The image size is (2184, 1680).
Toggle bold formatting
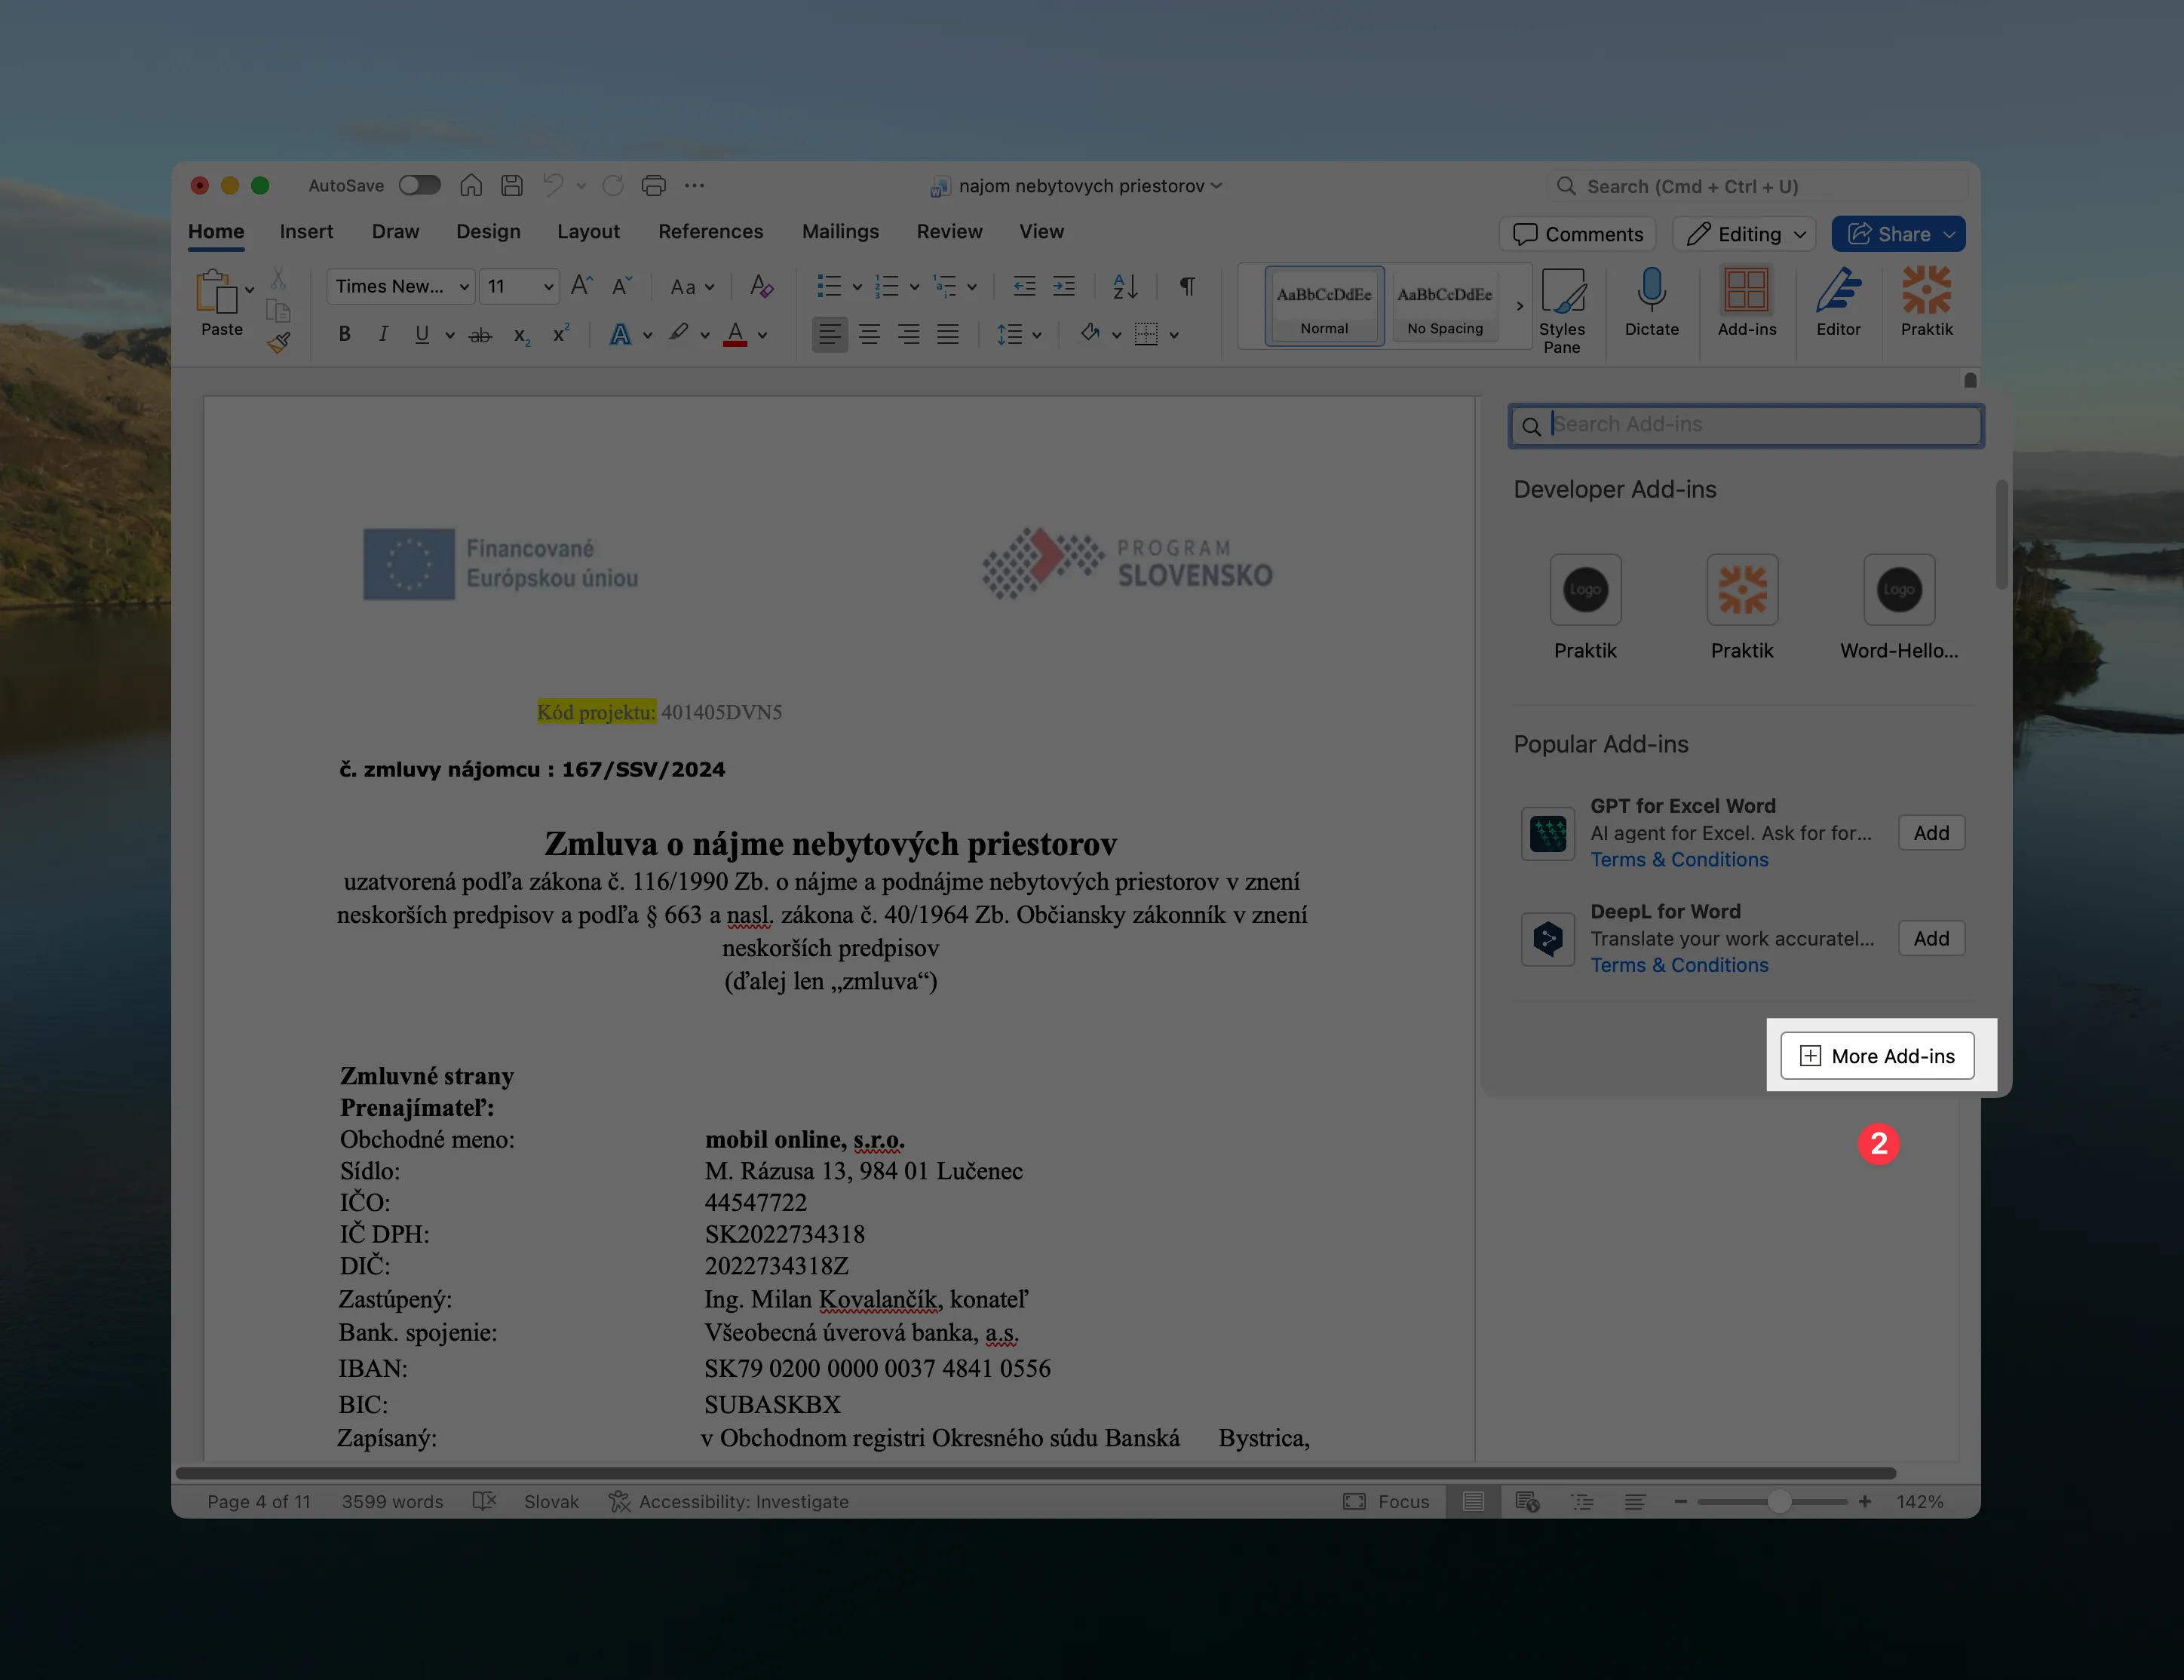tap(344, 334)
